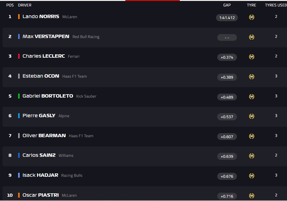Open Lando Norris driver name link
Screen dimensions: 287x201
click(x=41, y=17)
